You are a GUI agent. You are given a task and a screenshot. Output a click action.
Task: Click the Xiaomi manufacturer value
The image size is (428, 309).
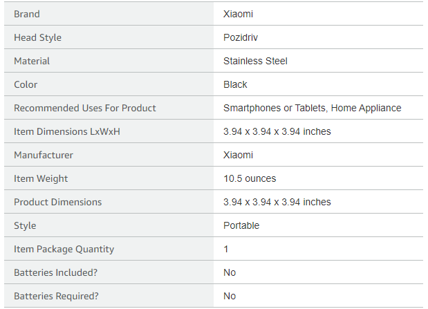point(238,155)
